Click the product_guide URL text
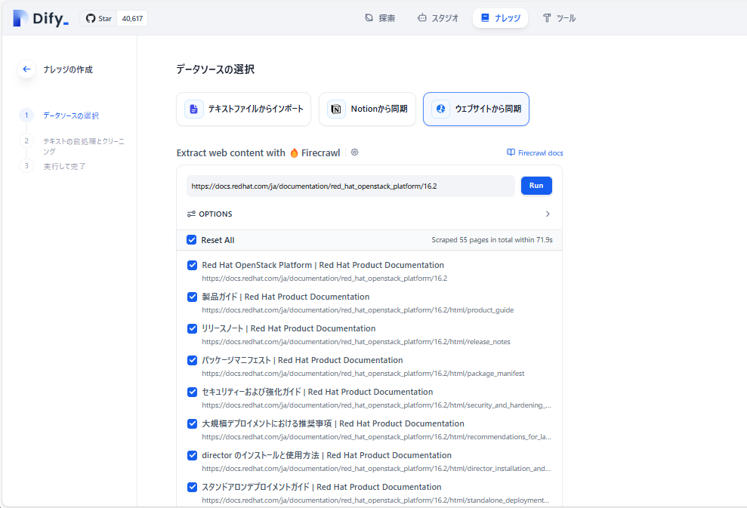This screenshot has width=747, height=508. (358, 310)
